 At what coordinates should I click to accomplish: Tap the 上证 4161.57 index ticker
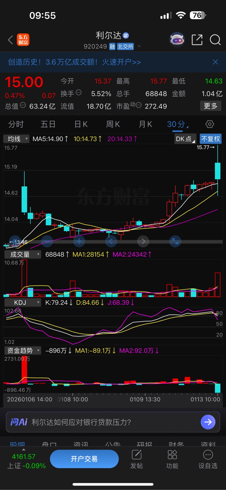coord(26,461)
